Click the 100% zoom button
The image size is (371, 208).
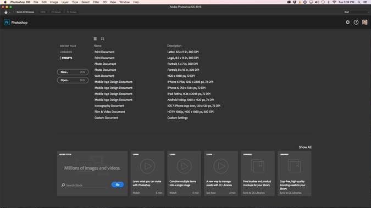tap(43, 12)
